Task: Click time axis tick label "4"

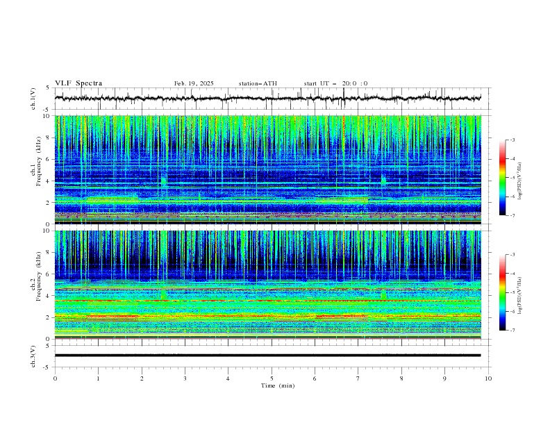Action: tap(228, 378)
